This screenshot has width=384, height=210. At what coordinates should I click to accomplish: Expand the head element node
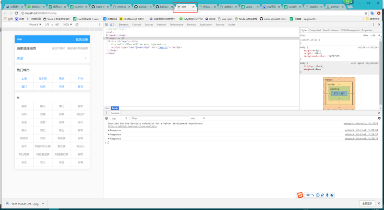107,35
